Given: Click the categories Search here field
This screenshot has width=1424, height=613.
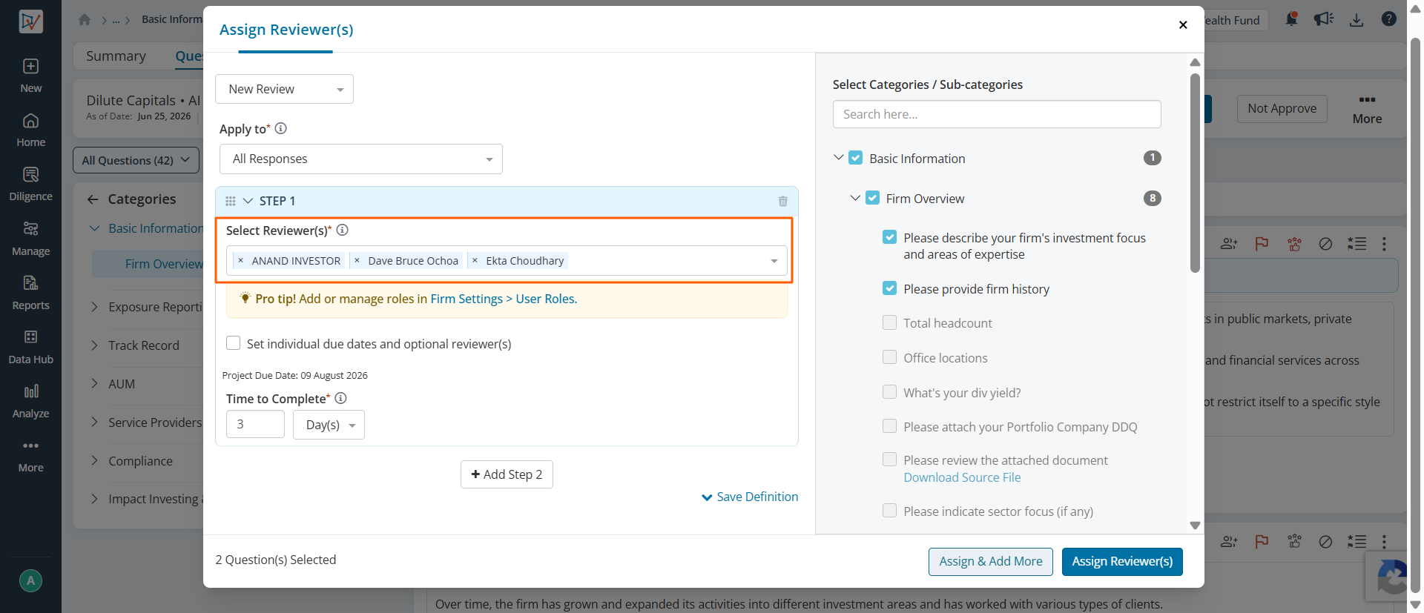Looking at the screenshot, I should (997, 114).
